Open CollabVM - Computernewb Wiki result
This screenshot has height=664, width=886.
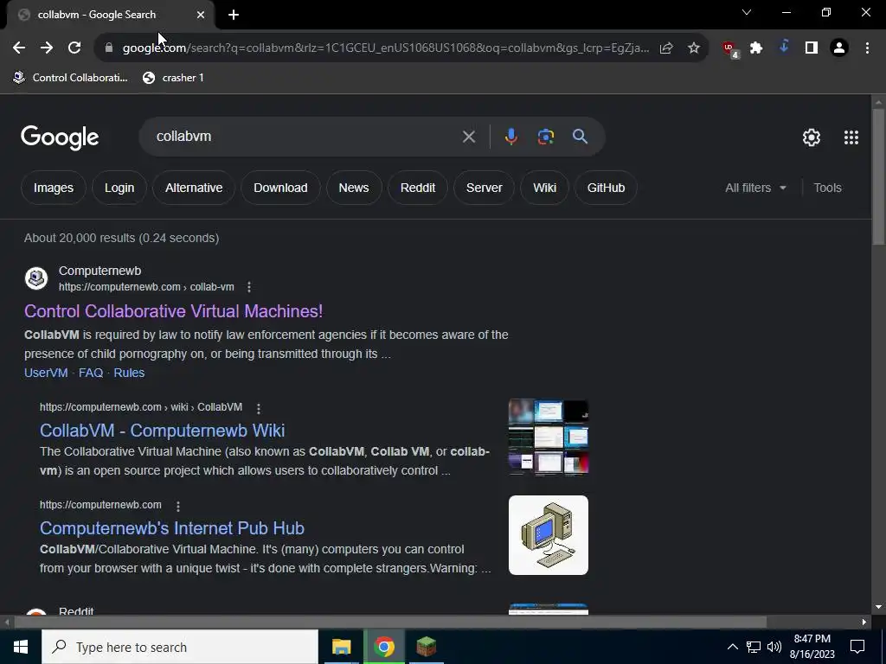pos(162,431)
